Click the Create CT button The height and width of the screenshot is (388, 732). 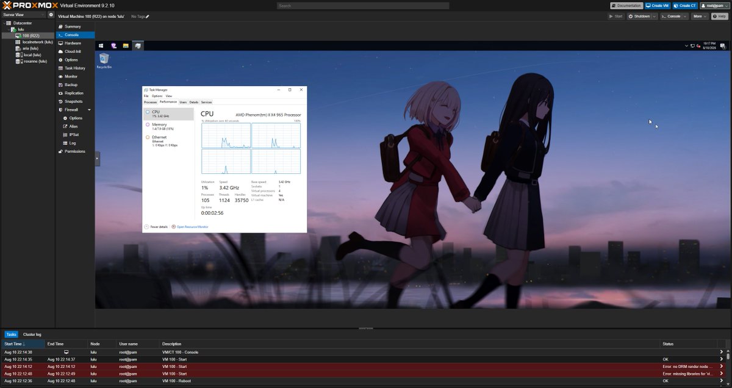point(685,5)
